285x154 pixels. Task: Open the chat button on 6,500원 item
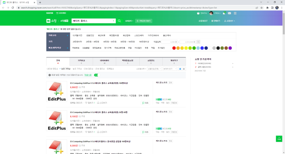pos(145,103)
